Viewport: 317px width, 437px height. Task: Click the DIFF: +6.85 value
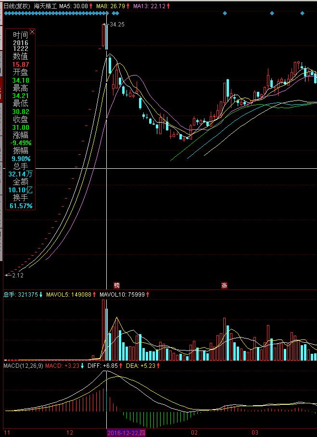click(102, 366)
